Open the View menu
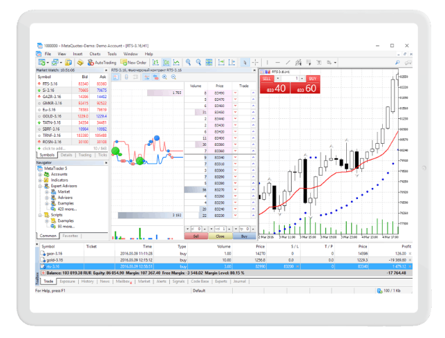Viewport: 445px width, 338px height. coord(62,54)
